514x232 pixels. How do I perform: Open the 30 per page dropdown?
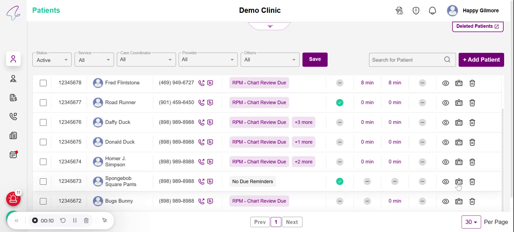tap(471, 222)
